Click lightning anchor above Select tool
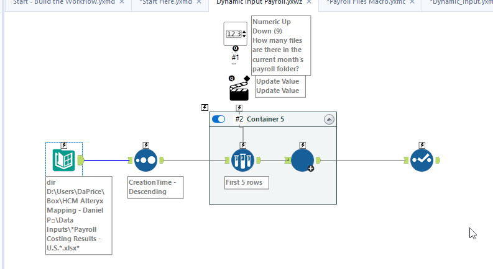The image size is (493, 269). pos(422,145)
